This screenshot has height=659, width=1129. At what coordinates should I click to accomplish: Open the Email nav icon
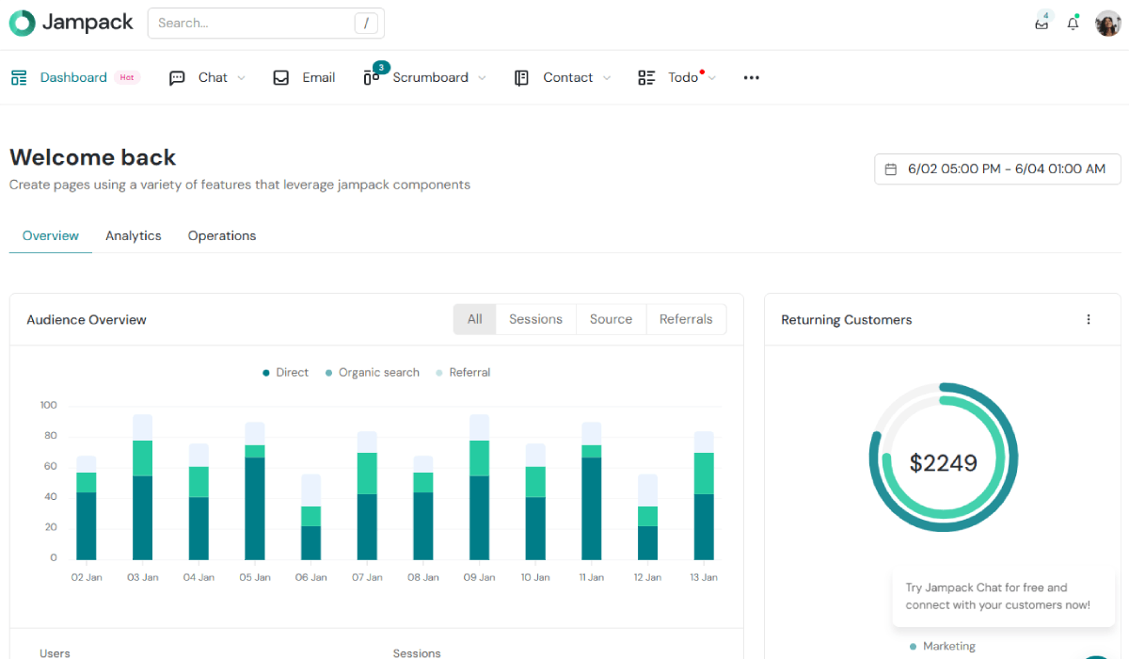pos(280,78)
